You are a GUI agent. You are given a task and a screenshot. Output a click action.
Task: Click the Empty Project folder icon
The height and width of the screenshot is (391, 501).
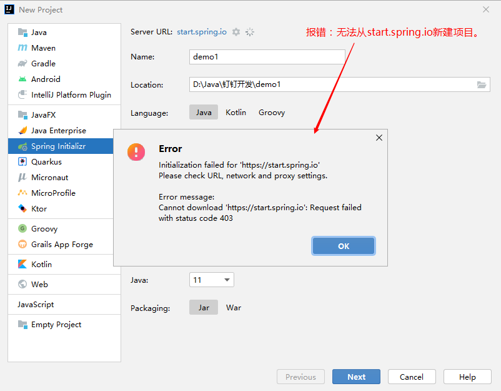pyautogui.click(x=22, y=324)
